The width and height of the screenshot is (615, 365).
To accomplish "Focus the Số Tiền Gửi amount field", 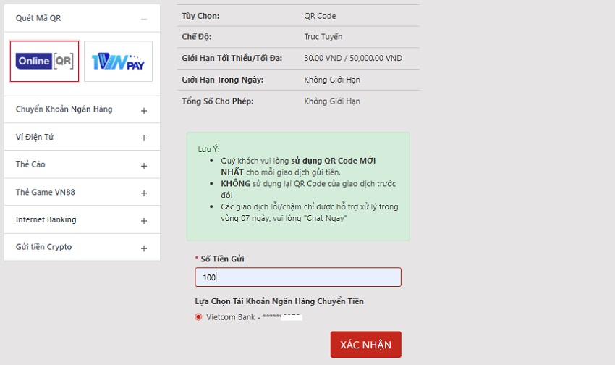I will (298, 277).
